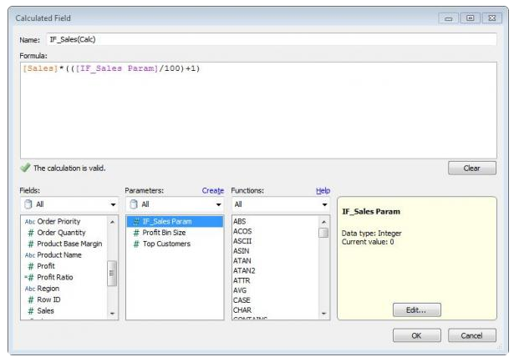Click the Create parameter link
Screen dimensions: 519x362
212,191
